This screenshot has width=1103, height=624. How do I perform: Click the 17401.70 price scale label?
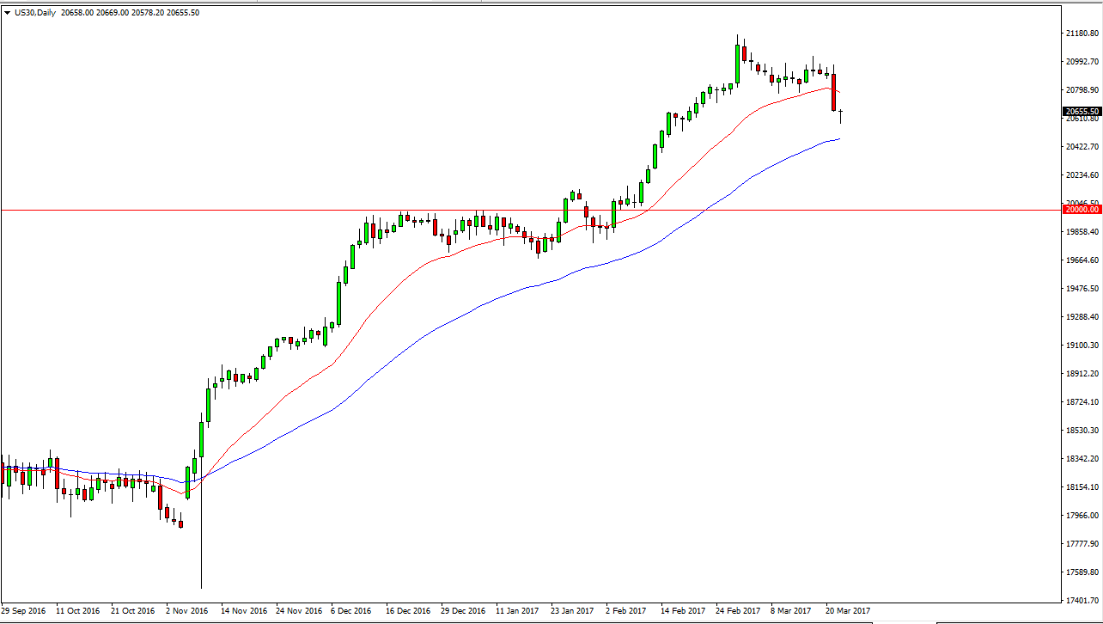1081,600
